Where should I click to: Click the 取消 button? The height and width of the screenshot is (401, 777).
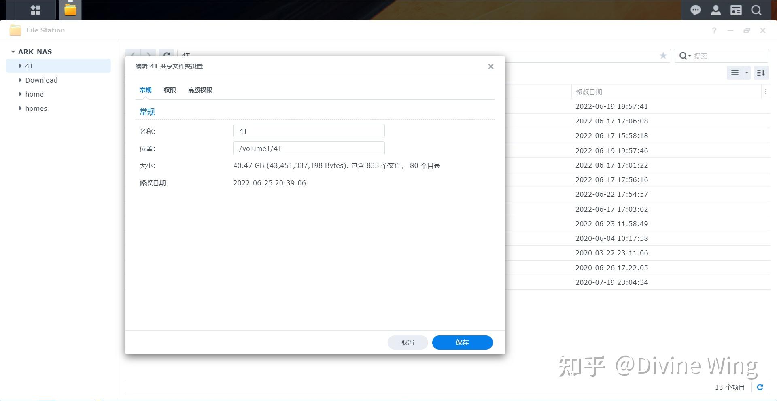coord(408,342)
